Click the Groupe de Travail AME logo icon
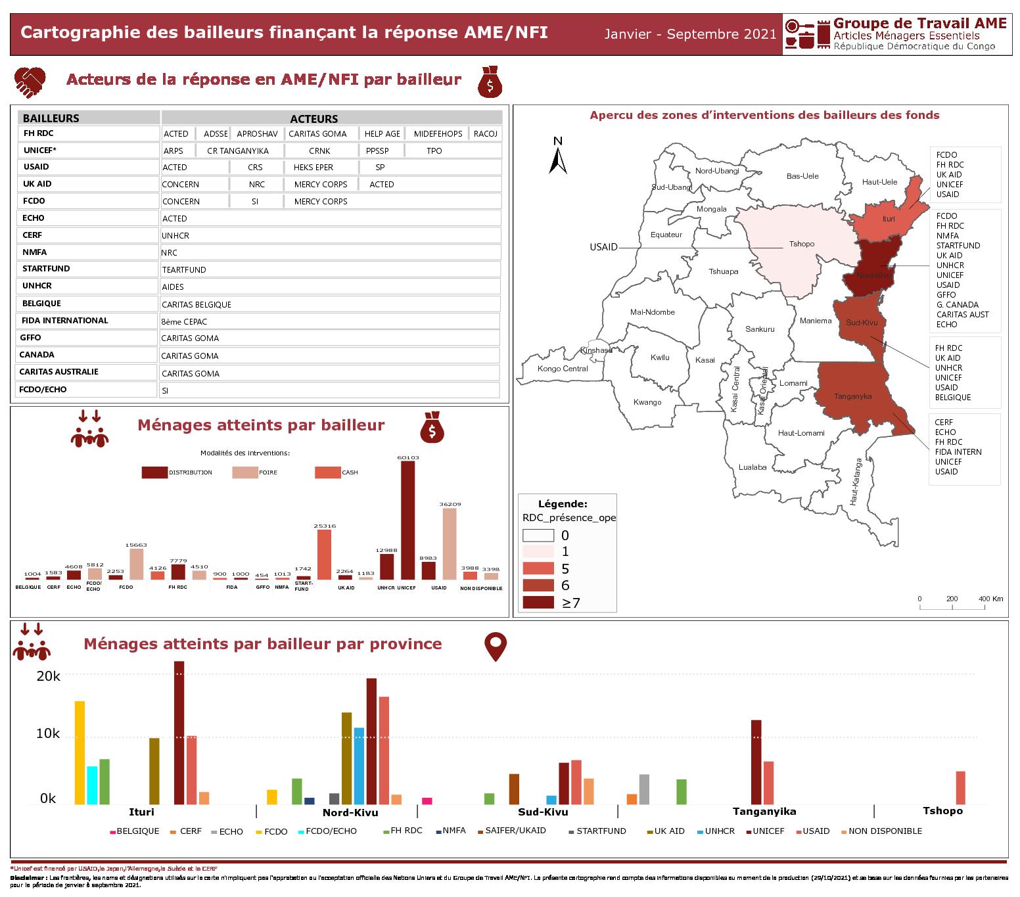 (x=807, y=33)
